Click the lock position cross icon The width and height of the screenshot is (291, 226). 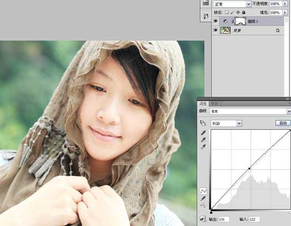[x=238, y=12]
